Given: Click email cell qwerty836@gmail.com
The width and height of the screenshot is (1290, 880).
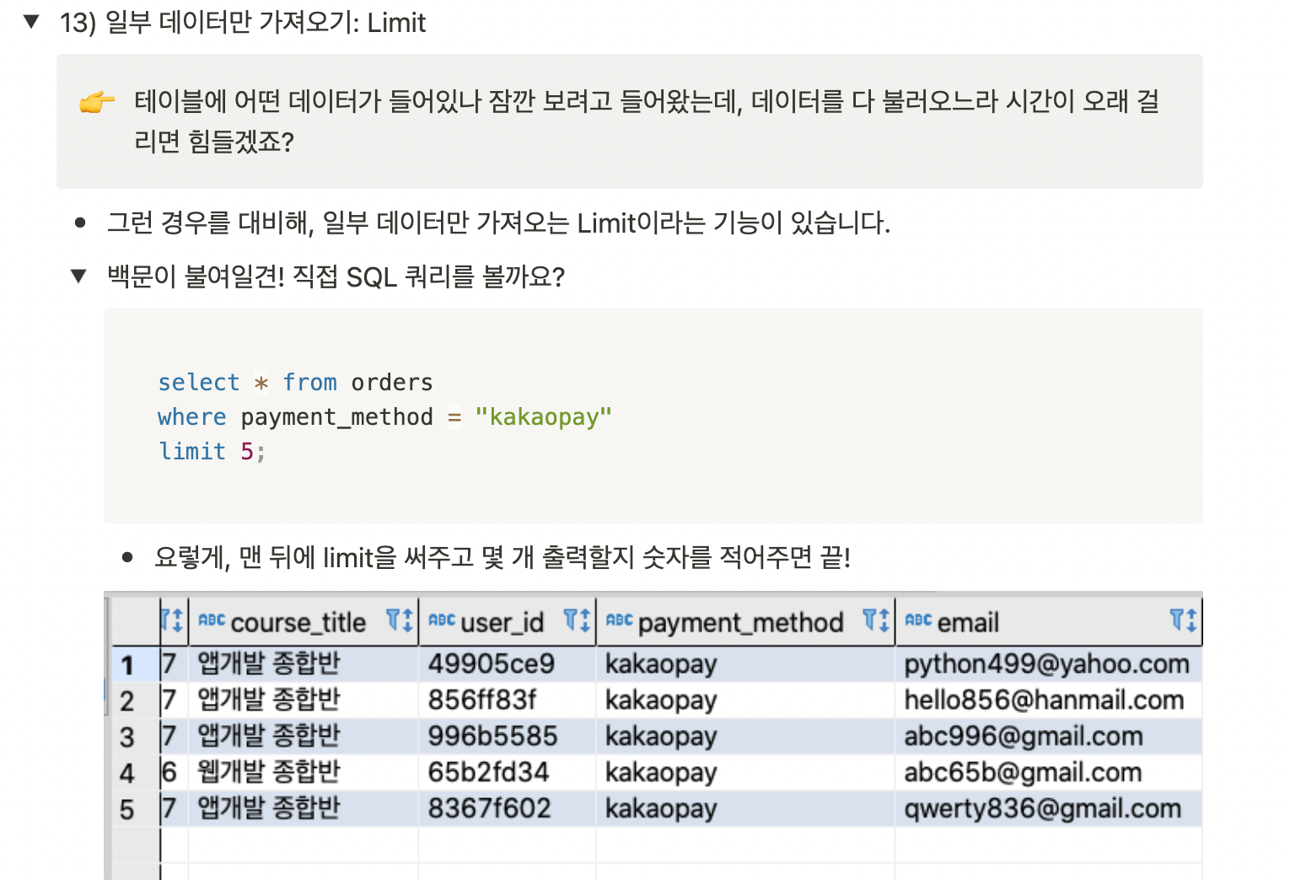Looking at the screenshot, I should point(1048,809).
